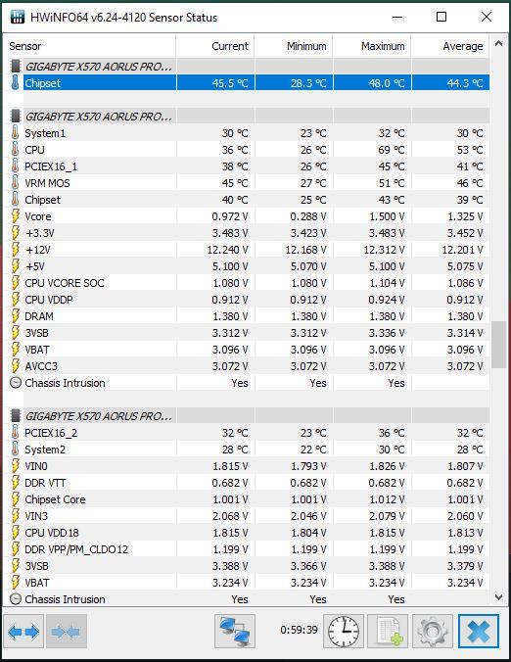Click the HWiNFO64 app icon in title bar

tap(17, 17)
